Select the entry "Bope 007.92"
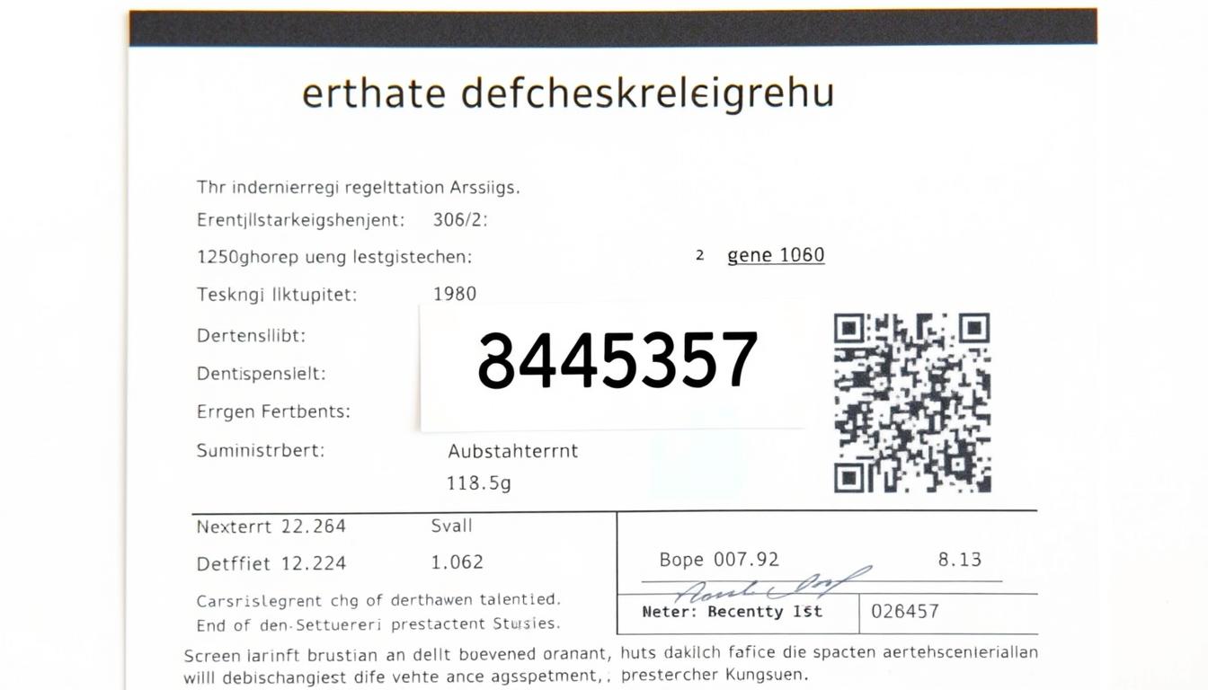1208x690 pixels. tap(719, 560)
